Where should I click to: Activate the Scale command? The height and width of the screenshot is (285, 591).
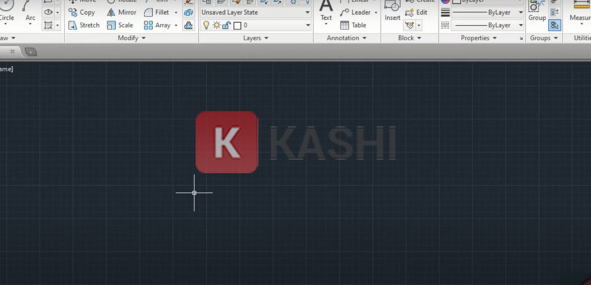[x=120, y=25]
